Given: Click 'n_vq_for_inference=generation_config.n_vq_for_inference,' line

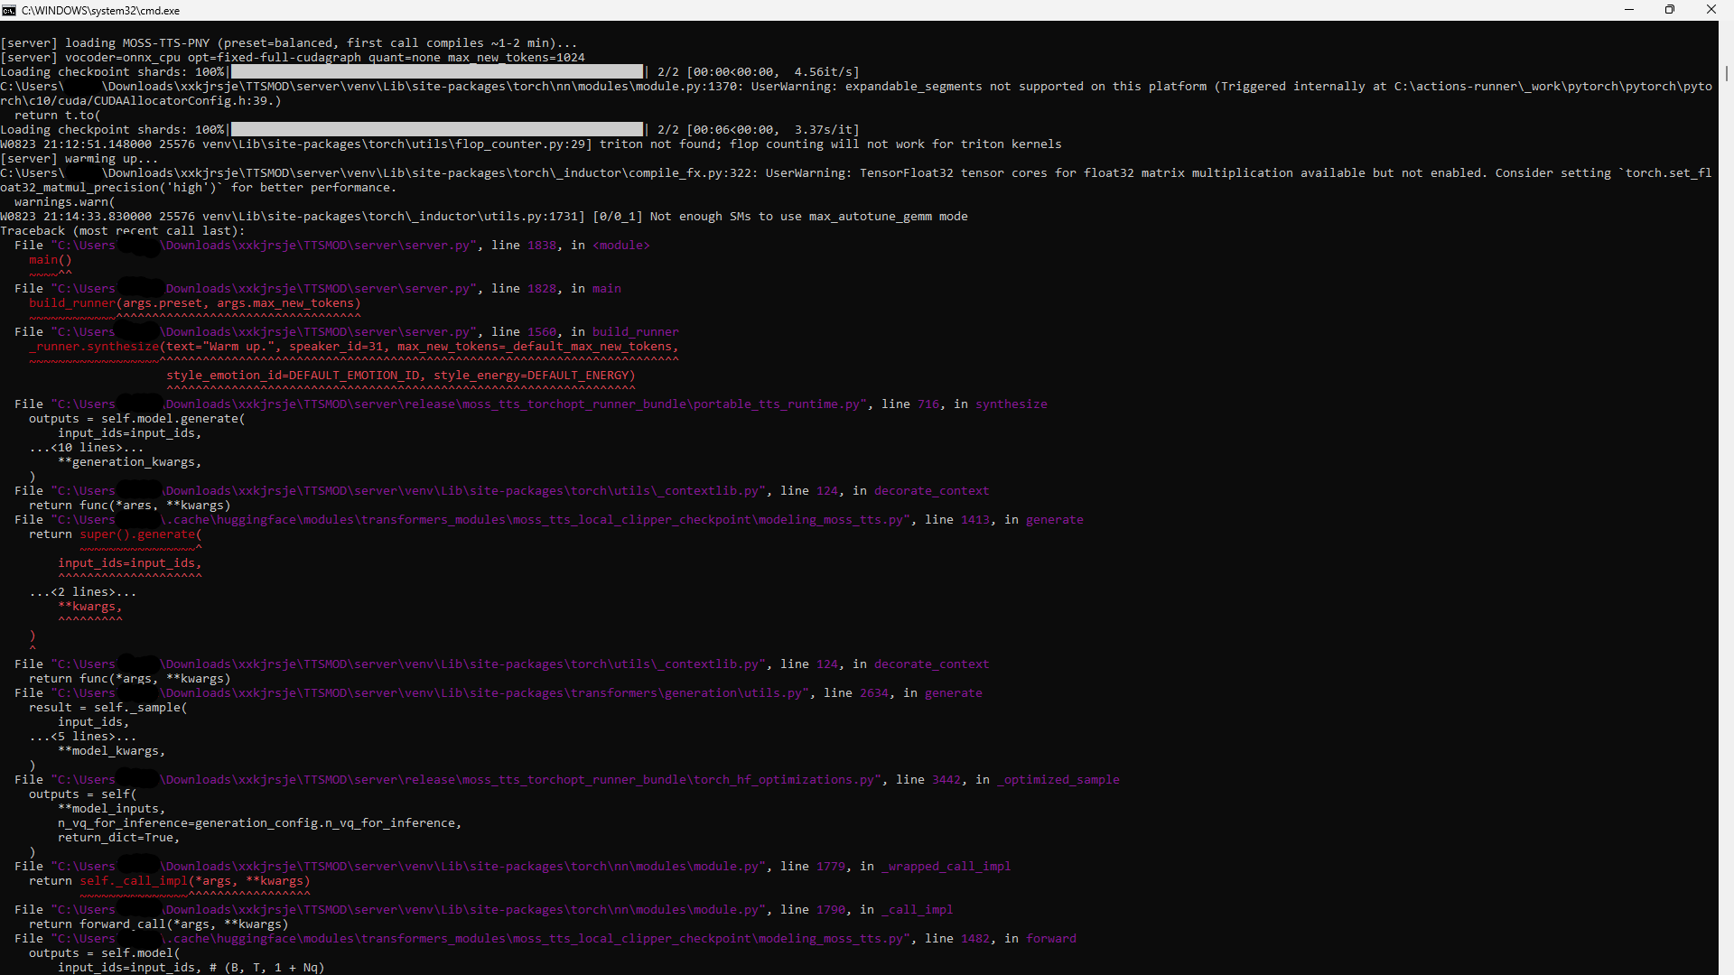Looking at the screenshot, I should (x=260, y=823).
